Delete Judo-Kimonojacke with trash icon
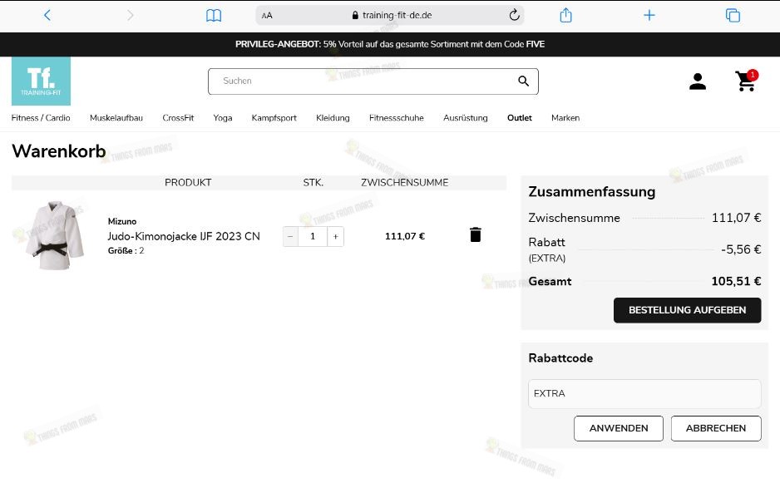The width and height of the screenshot is (780, 488). 476,235
